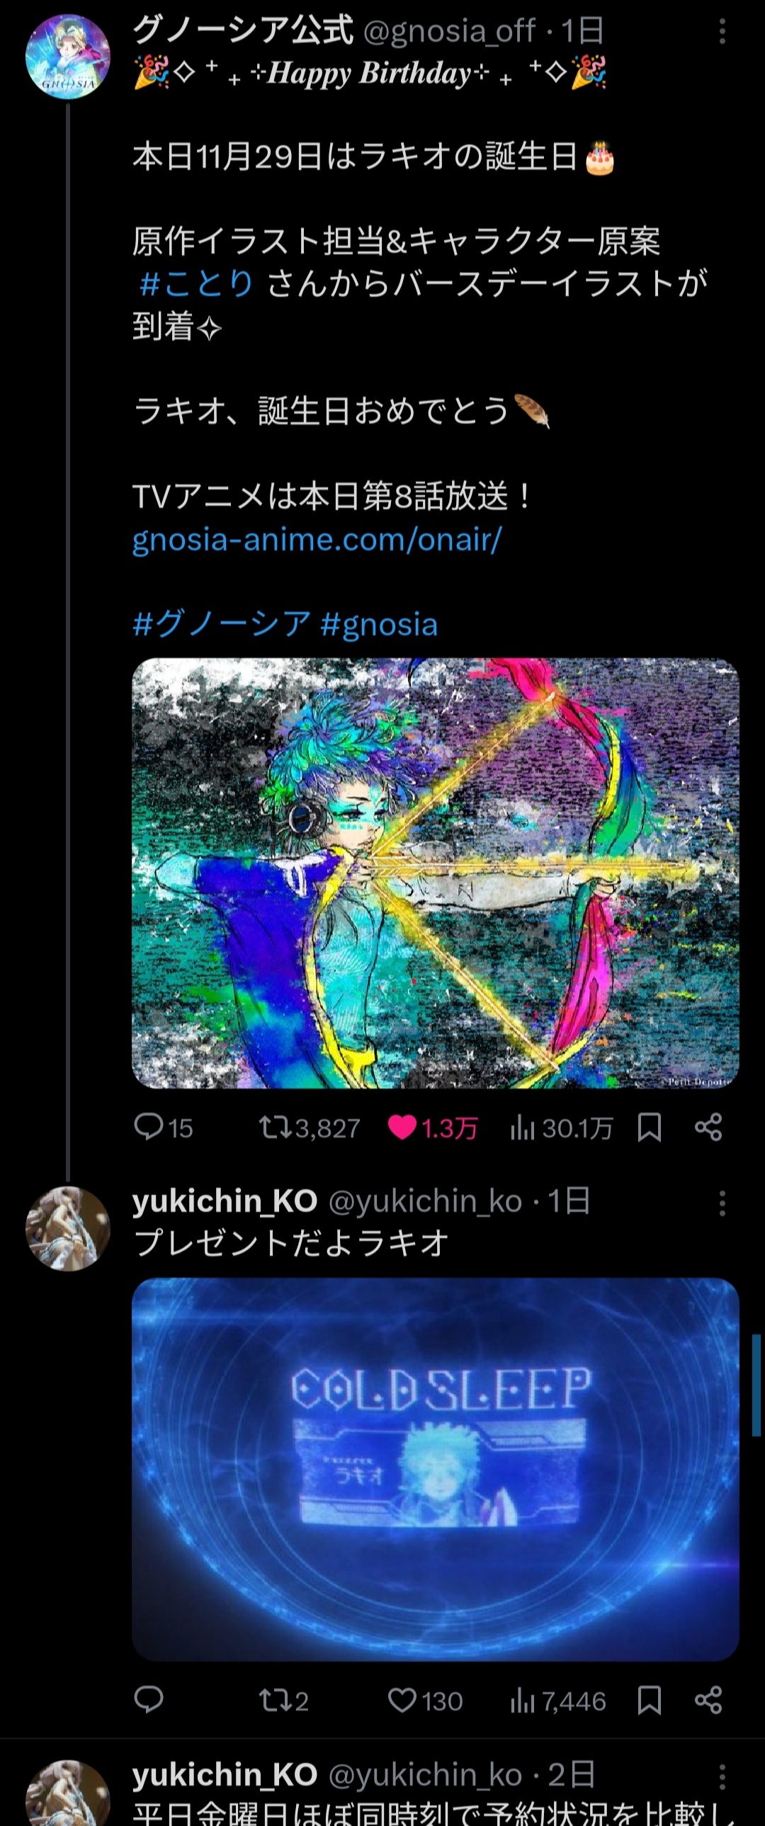Image resolution: width=765 pixels, height=1826 pixels.
Task: Open the グノーシア公式 profile avatar
Action: coord(67,56)
